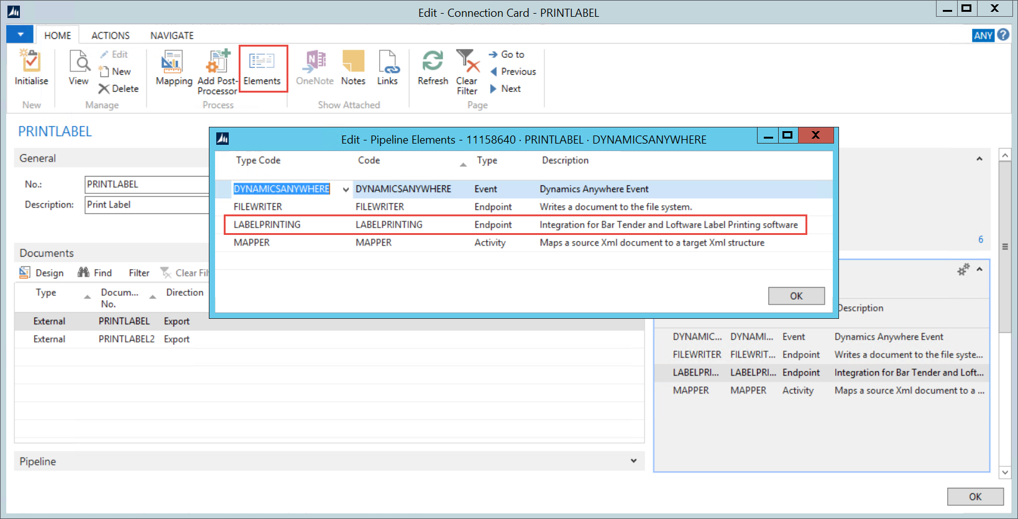Click Filter in Documents toolbar
1018x519 pixels.
[x=139, y=273]
